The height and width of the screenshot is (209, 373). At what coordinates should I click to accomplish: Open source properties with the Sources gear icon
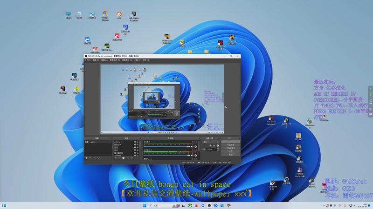pos(124,158)
